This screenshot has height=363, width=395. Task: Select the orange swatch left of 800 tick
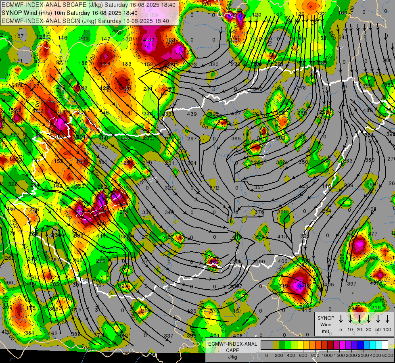tap(312, 345)
